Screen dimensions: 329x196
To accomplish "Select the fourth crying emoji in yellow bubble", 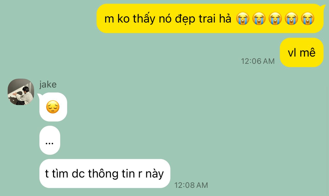I will pyautogui.click(x=291, y=19).
